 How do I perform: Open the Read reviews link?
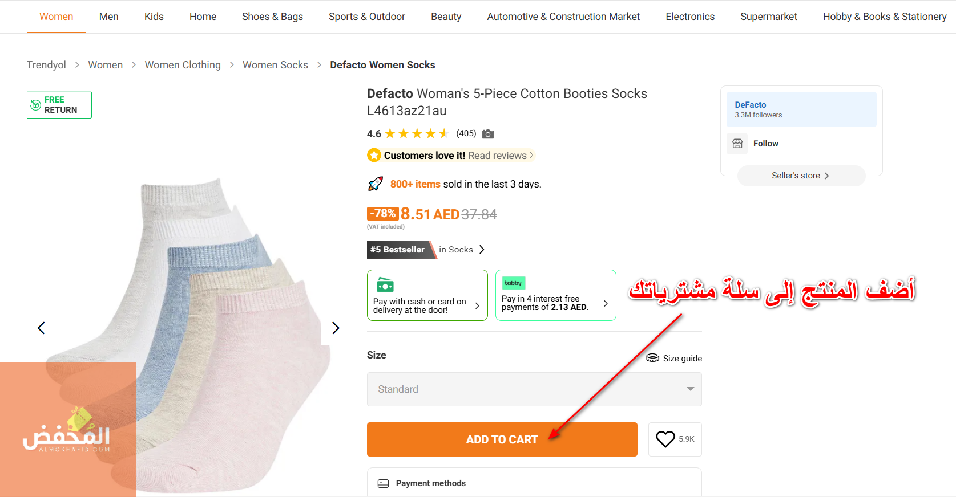(498, 156)
